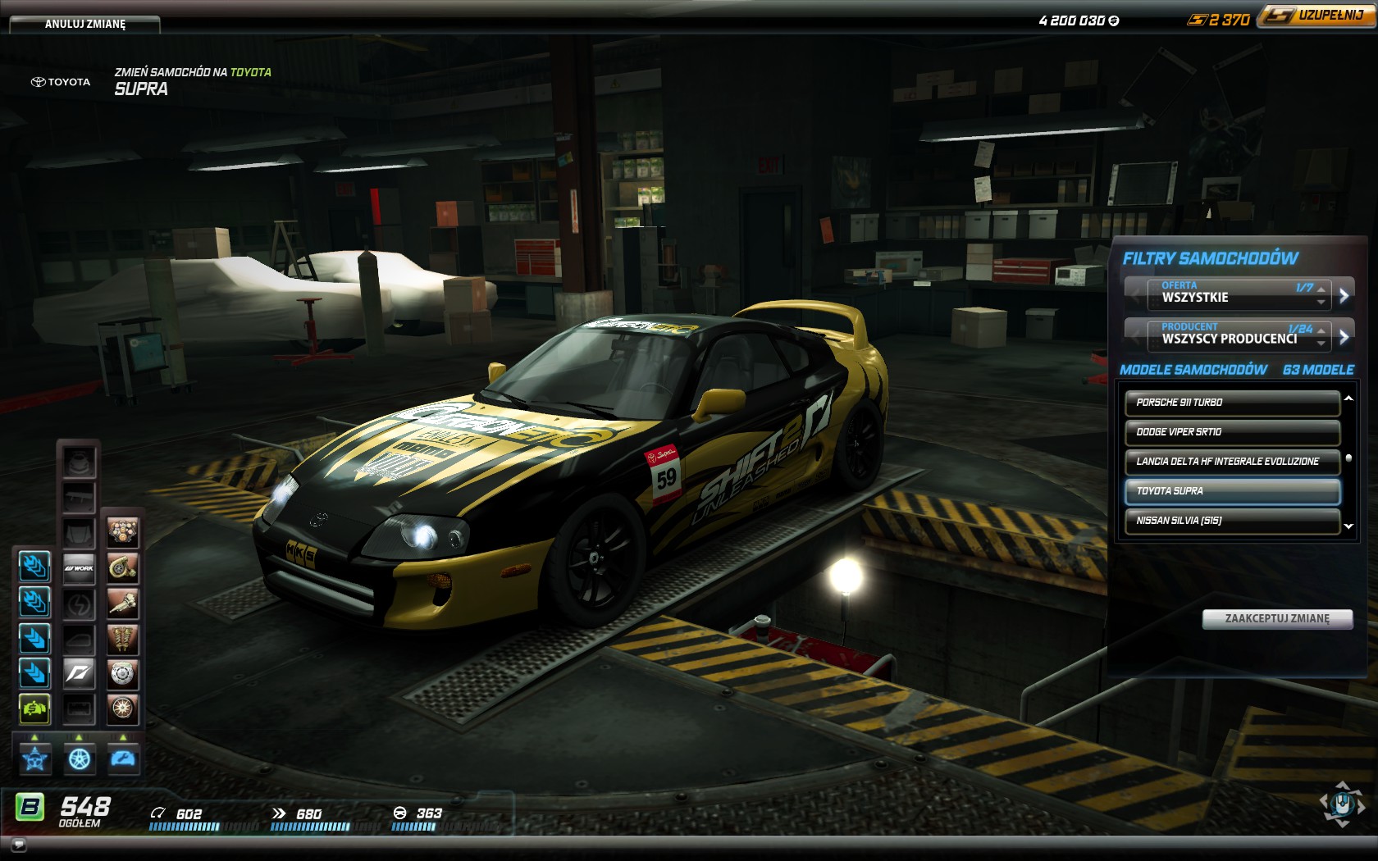This screenshot has width=1378, height=861.
Task: Click the Uzupełnij SpeedBoost button
Action: pyautogui.click(x=1317, y=16)
